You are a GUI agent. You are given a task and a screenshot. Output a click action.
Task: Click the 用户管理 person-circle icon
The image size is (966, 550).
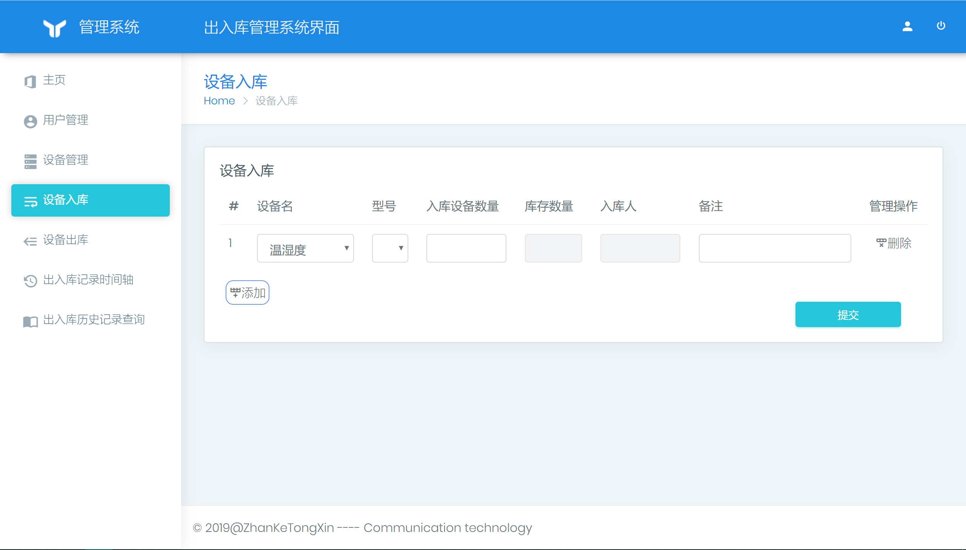[x=30, y=121]
